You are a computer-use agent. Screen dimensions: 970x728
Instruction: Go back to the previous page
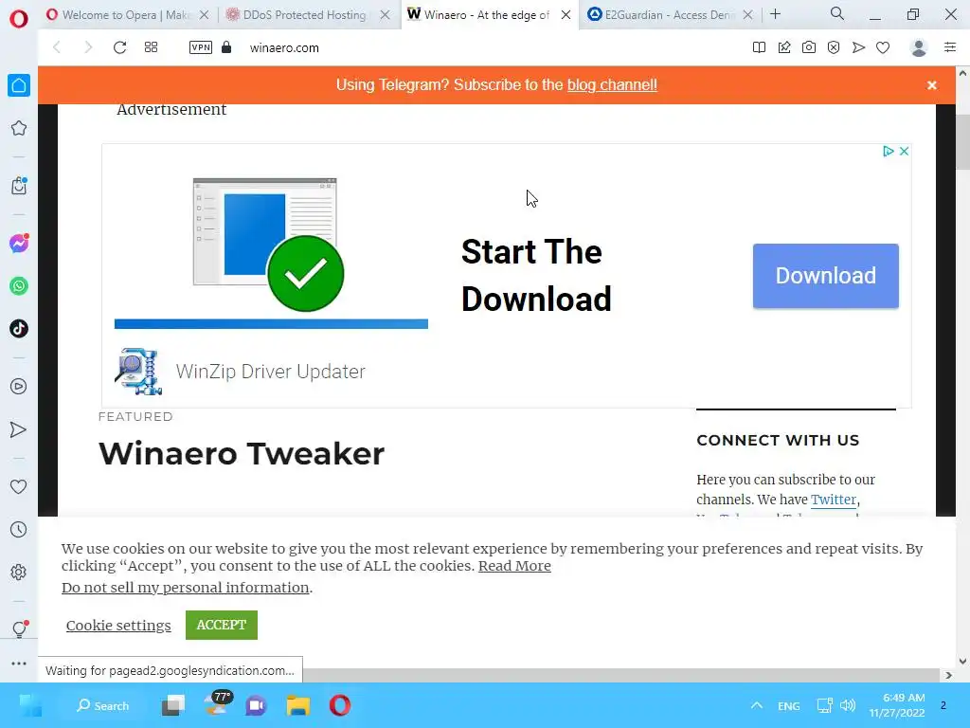pyautogui.click(x=57, y=47)
